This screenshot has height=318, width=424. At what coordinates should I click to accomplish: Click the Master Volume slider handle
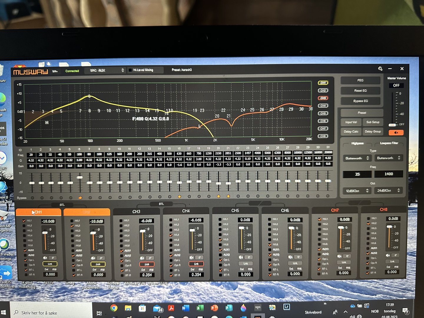(x=392, y=125)
